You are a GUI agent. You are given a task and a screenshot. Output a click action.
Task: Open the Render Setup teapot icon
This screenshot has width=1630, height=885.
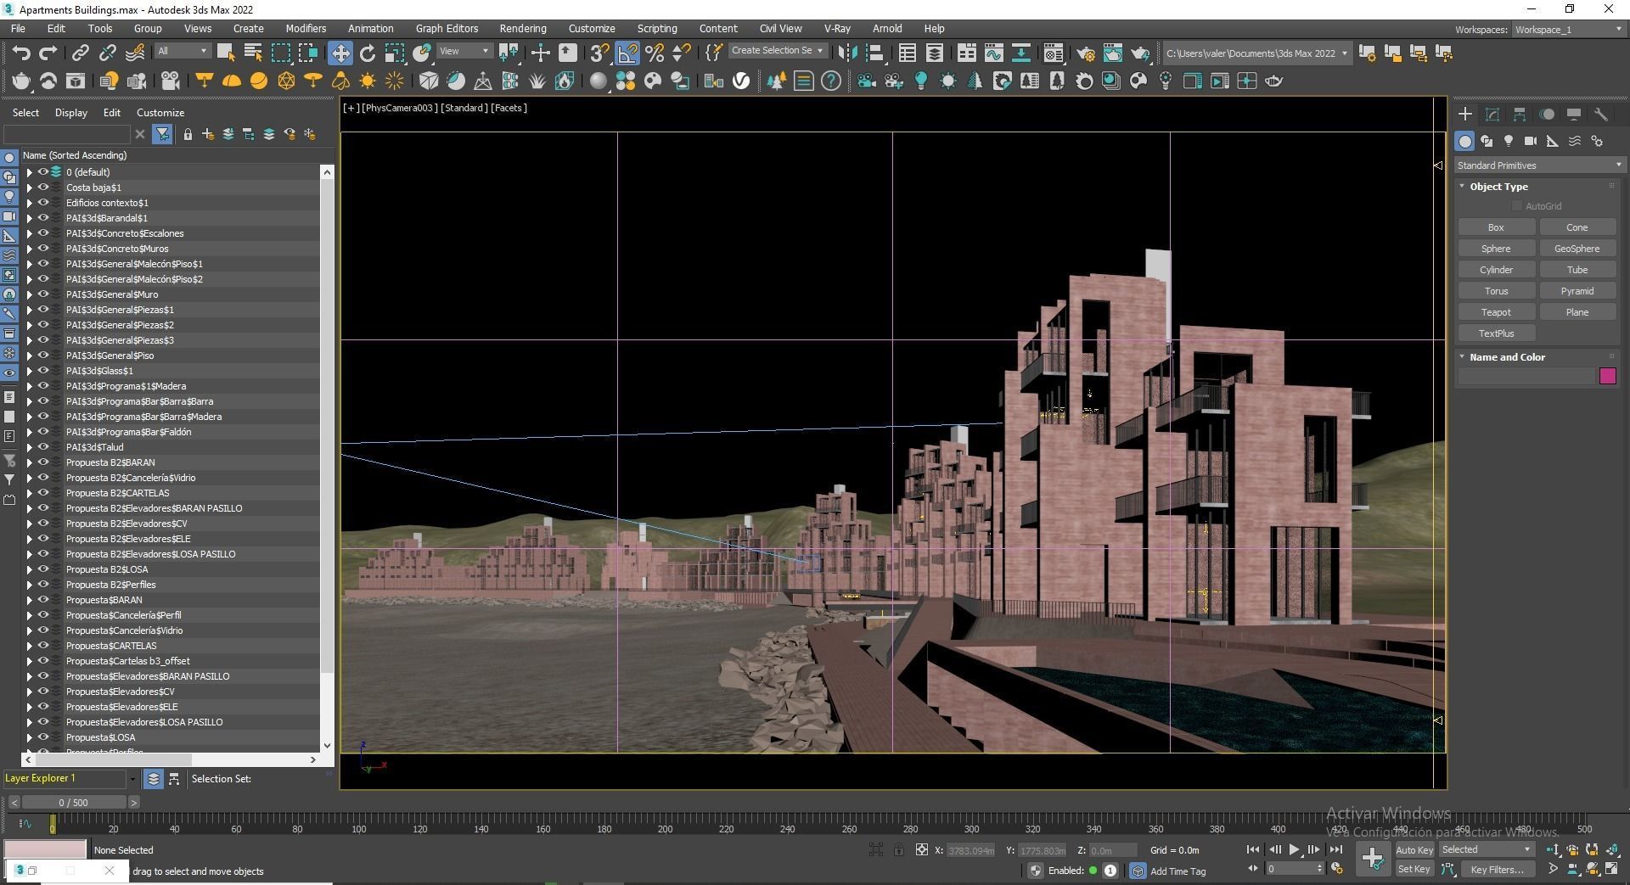(x=1086, y=53)
